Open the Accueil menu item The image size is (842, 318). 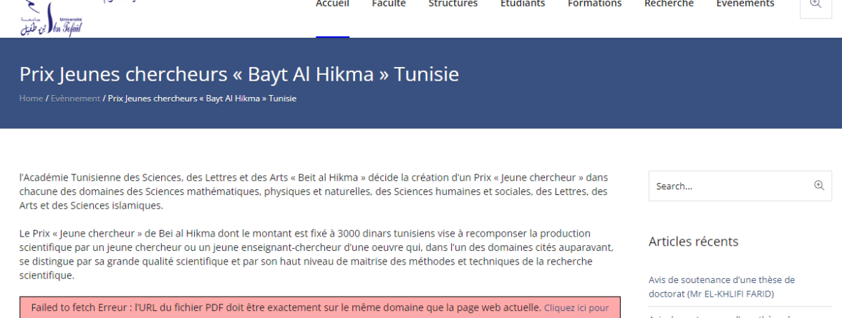tap(332, 4)
